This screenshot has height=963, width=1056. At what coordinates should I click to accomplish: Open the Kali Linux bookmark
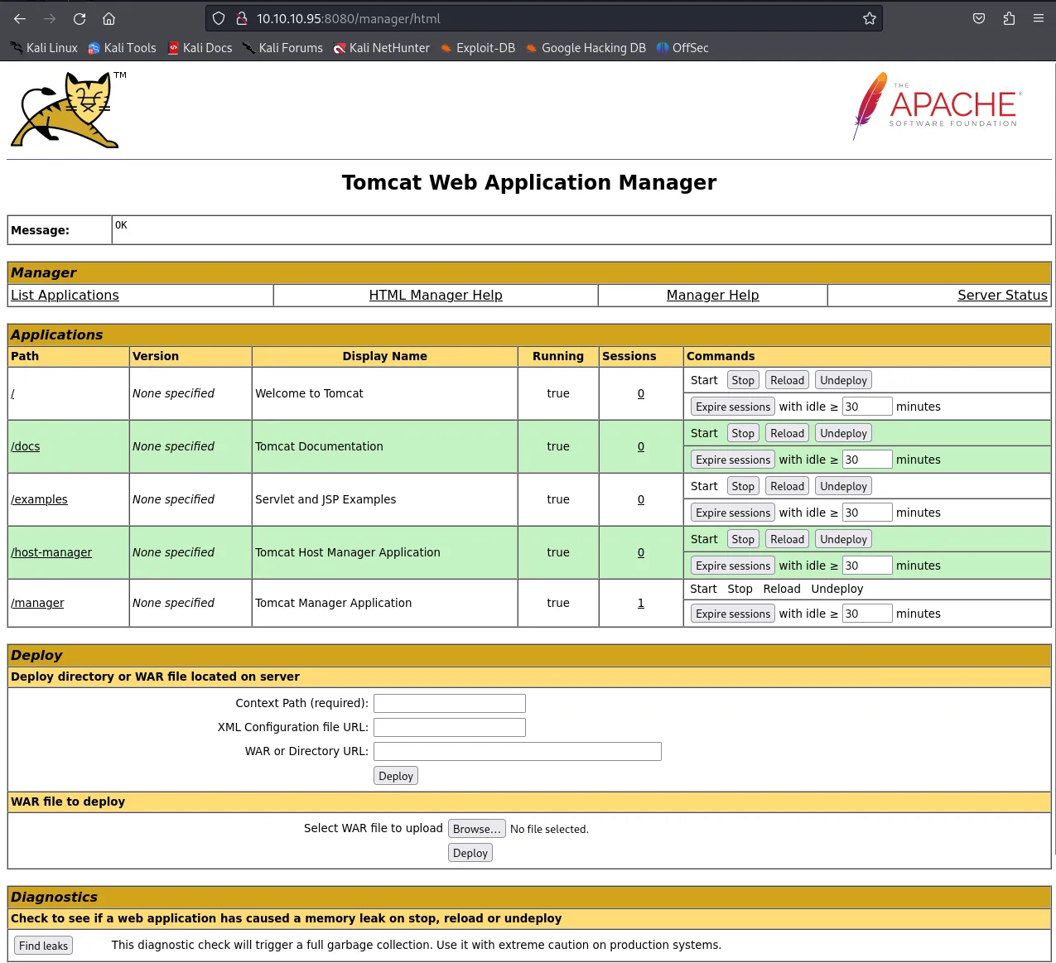pos(44,48)
